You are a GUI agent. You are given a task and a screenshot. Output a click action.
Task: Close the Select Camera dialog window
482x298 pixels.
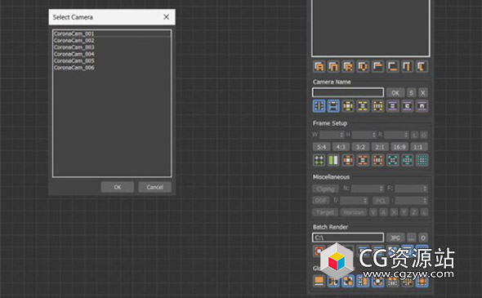coord(167,17)
